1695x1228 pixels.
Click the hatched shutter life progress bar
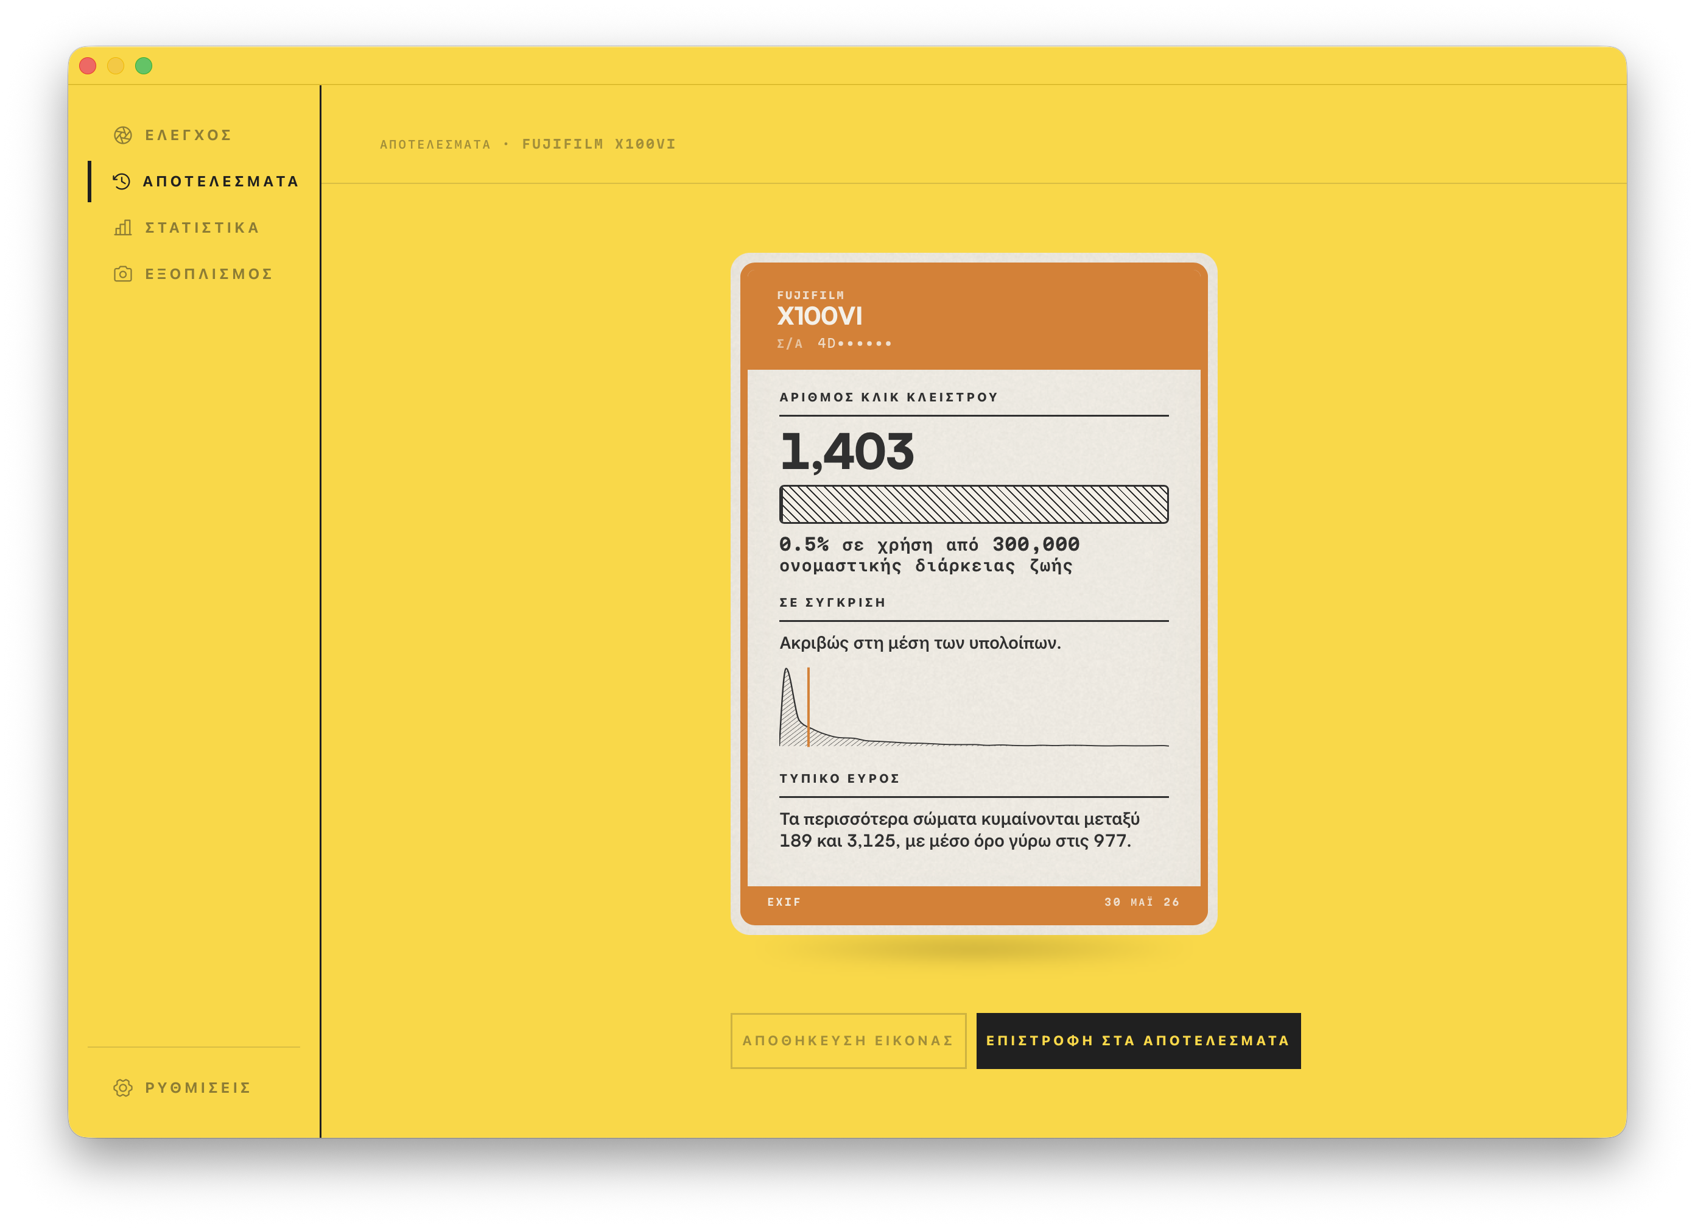point(974,504)
